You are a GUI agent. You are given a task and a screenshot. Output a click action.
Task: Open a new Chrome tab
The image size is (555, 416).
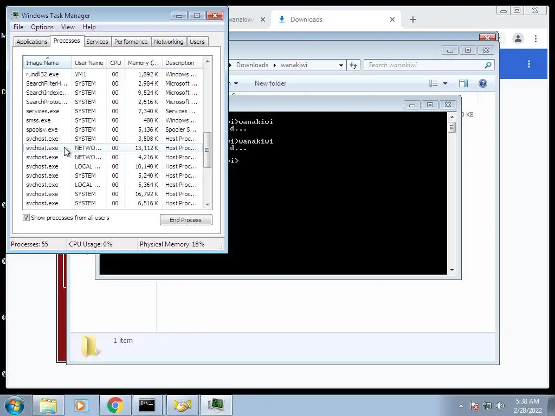(x=412, y=19)
